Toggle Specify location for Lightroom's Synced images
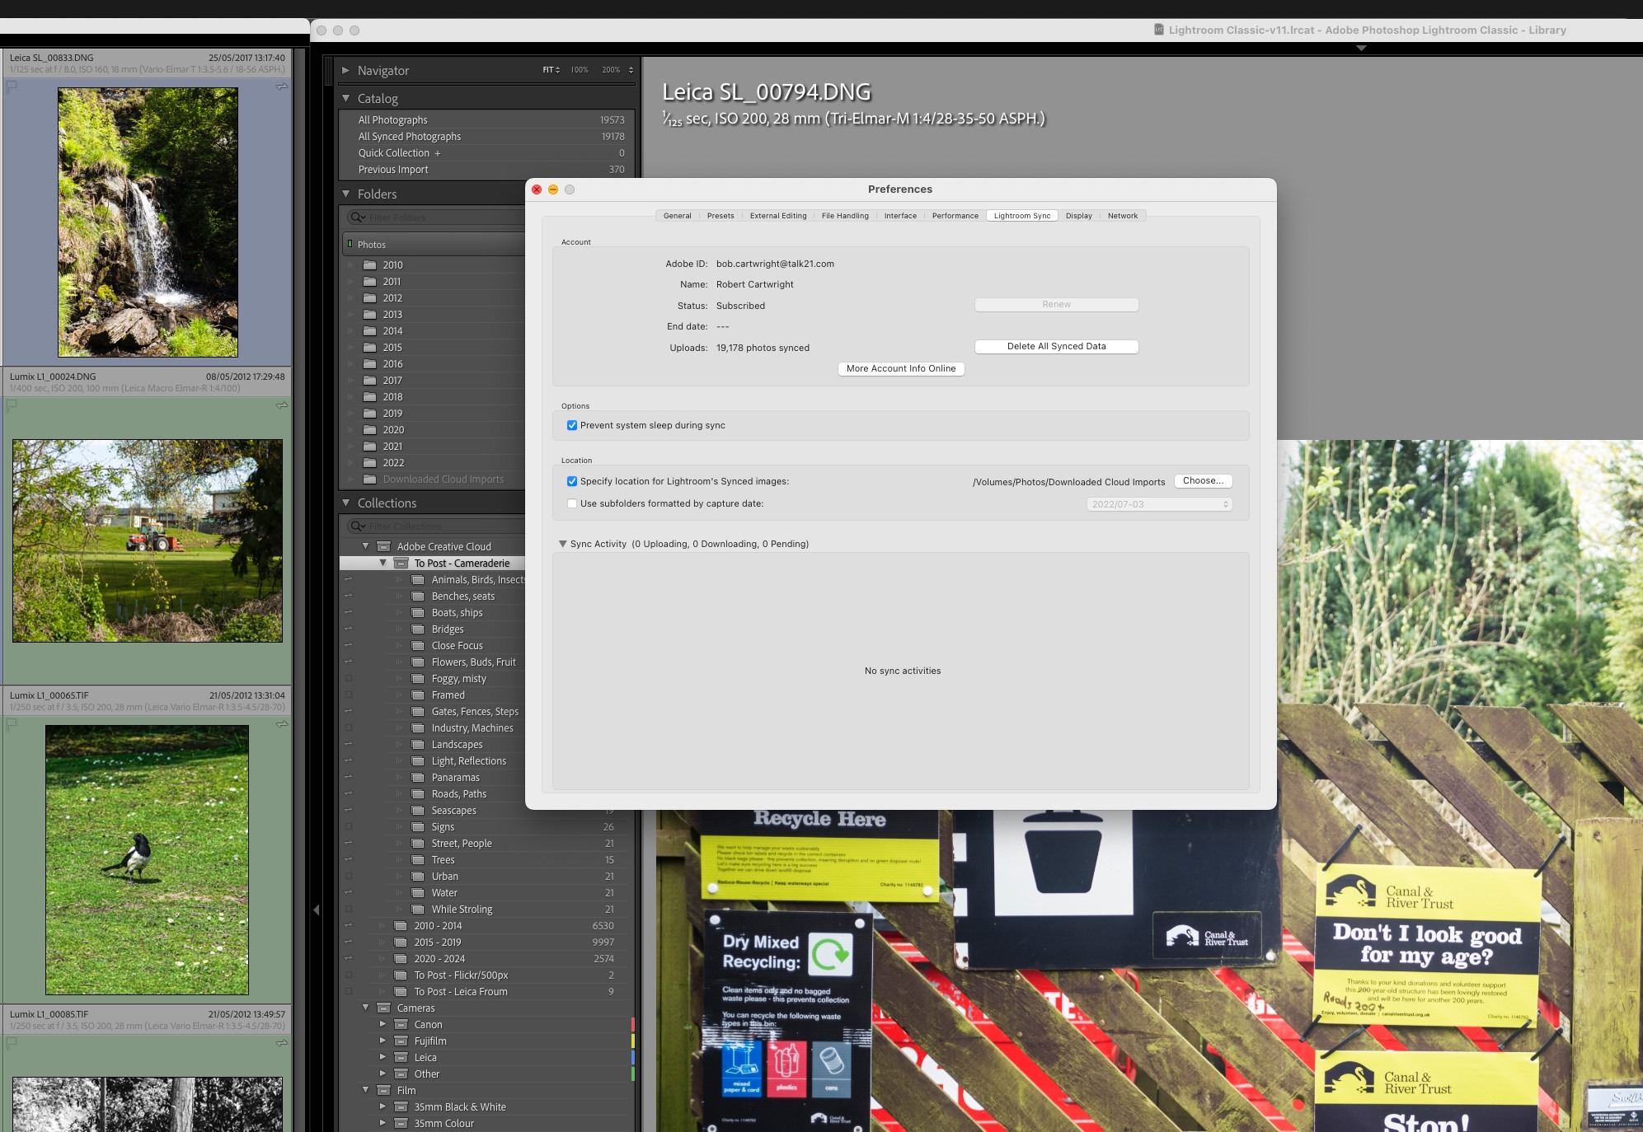The width and height of the screenshot is (1643, 1132). 572,481
